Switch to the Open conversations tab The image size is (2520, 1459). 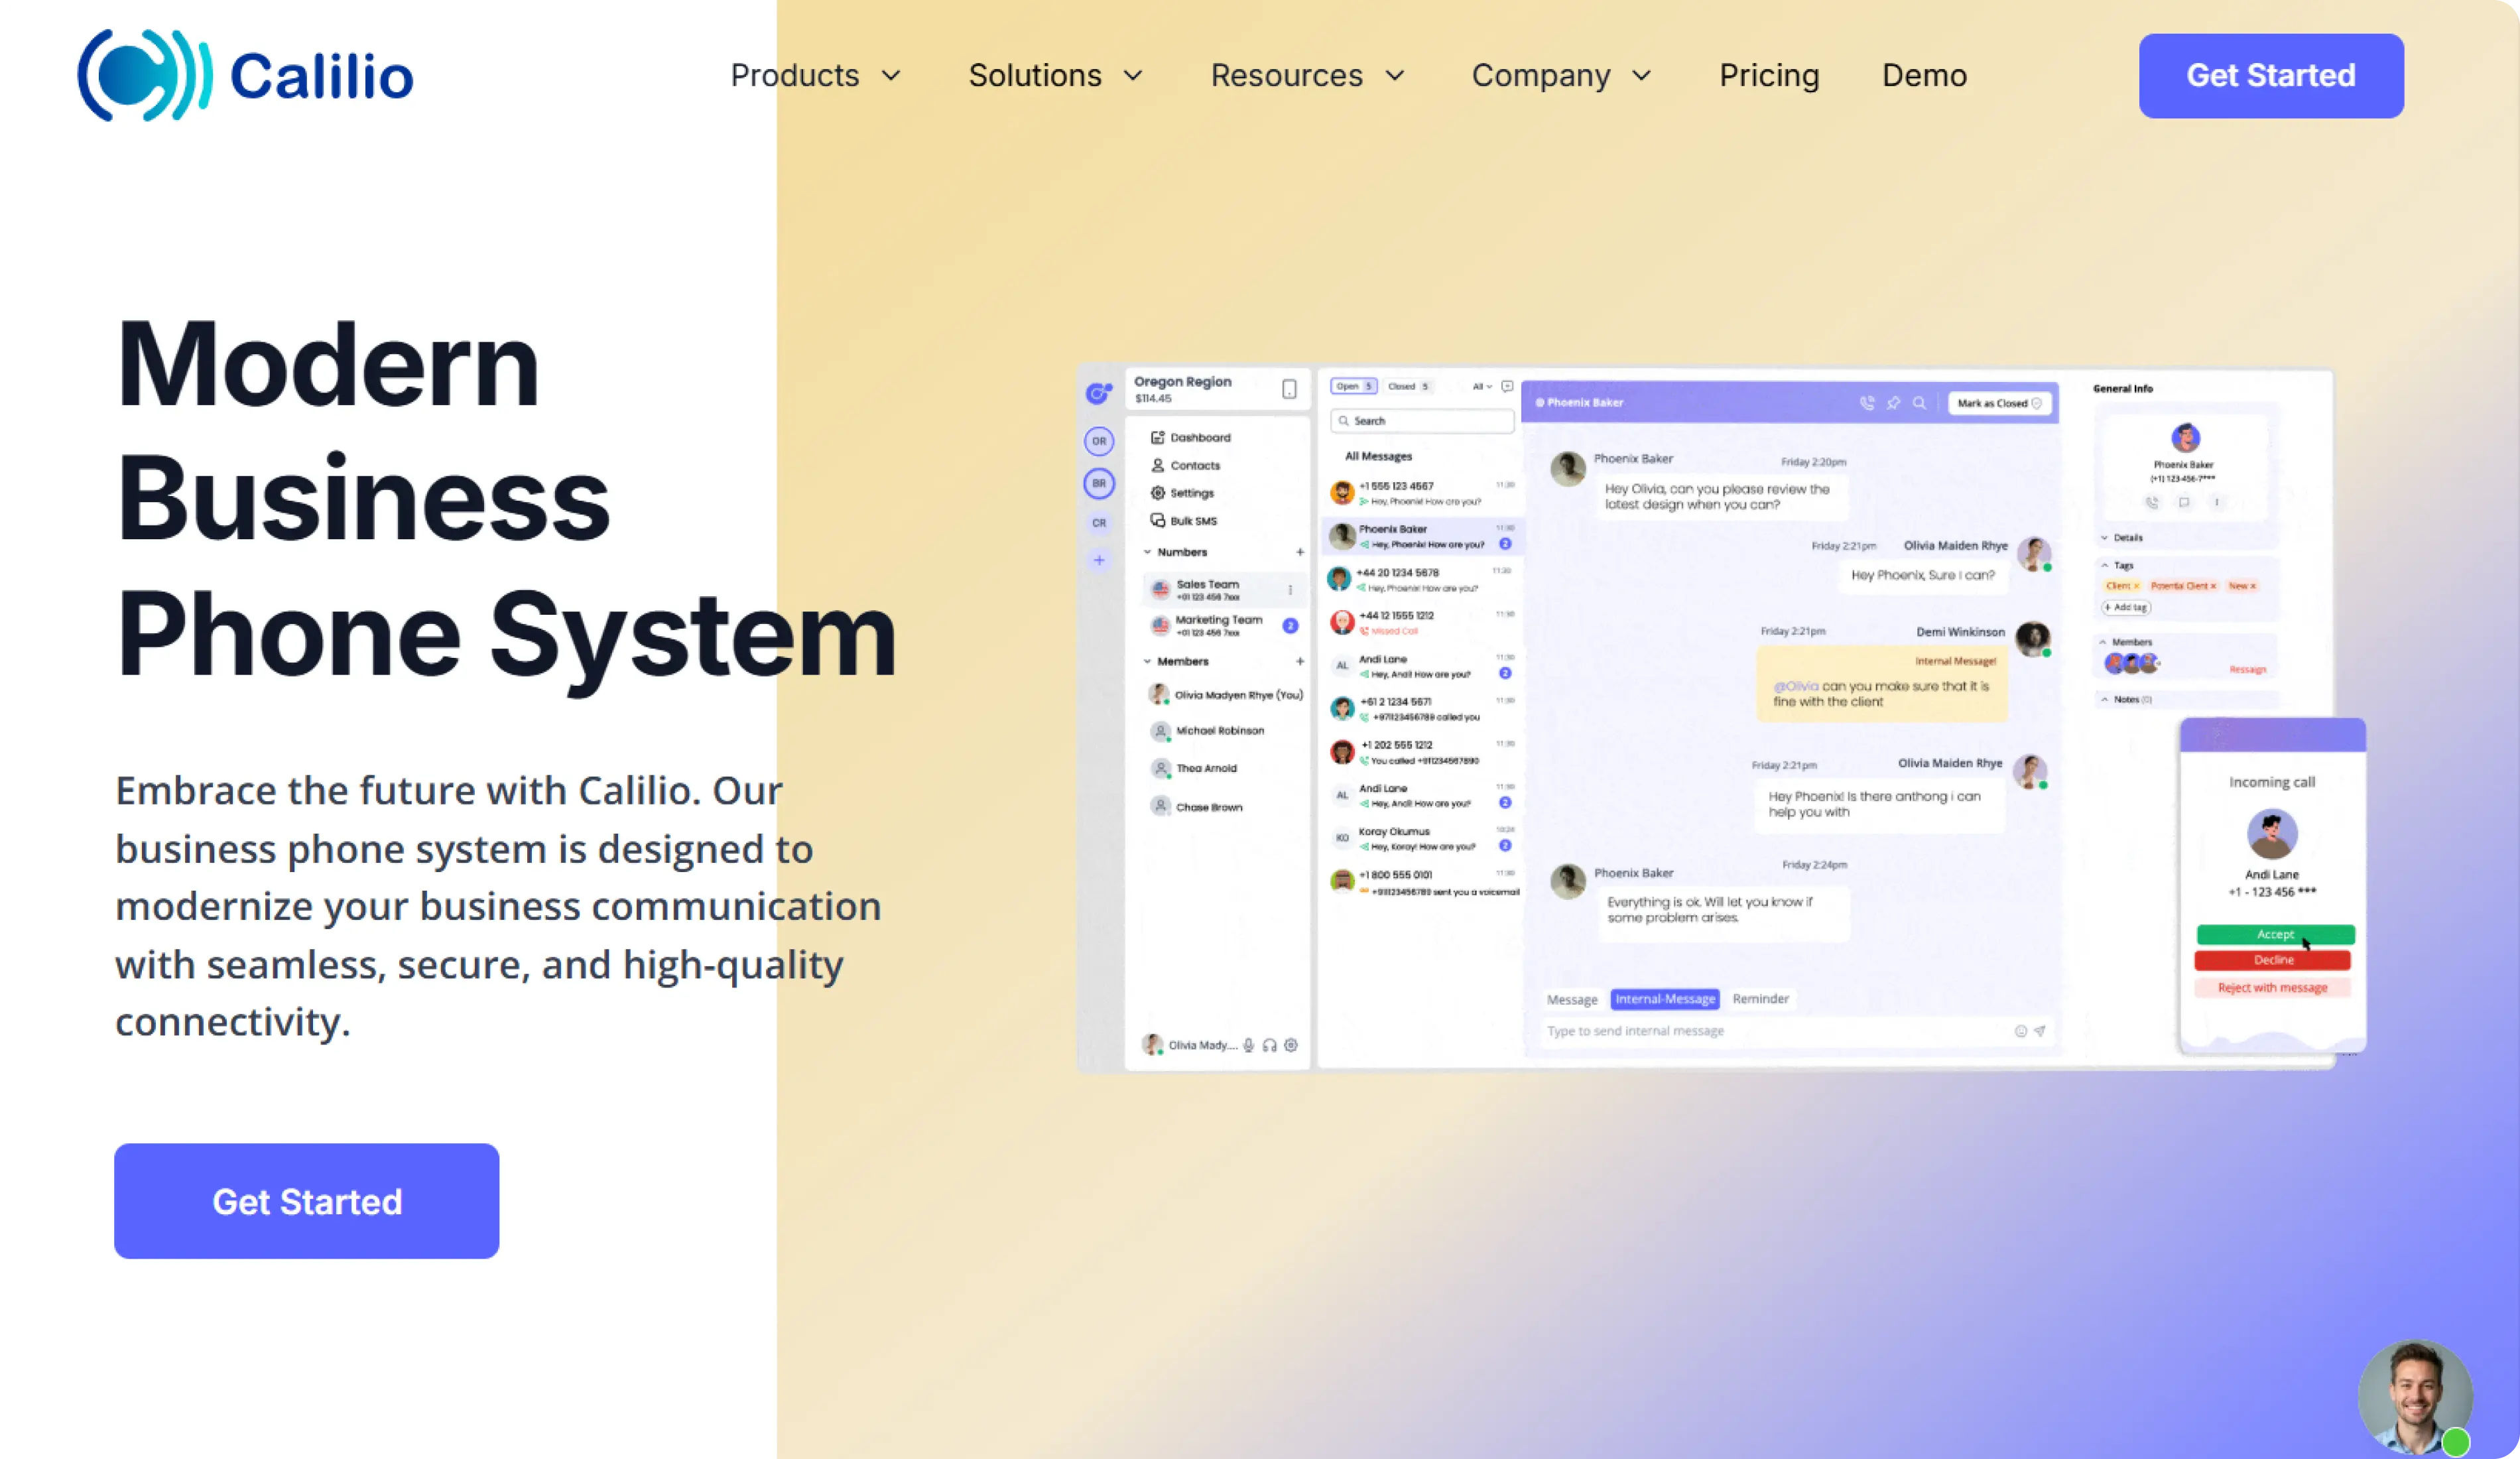point(1353,386)
